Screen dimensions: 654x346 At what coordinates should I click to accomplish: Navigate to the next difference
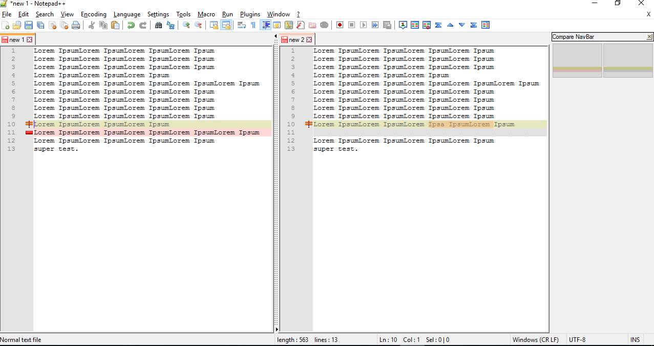click(461, 25)
